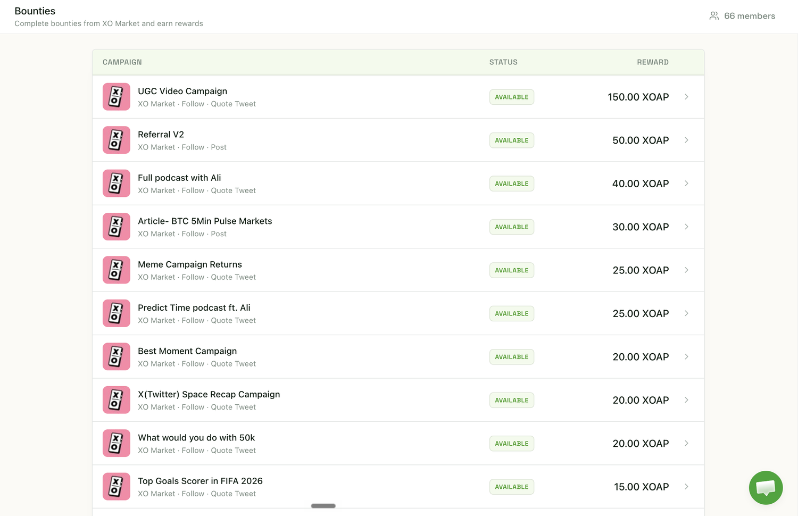Open the X(Twitter) Space Recap Campaign title
Viewport: 798px width, 516px height.
209,394
